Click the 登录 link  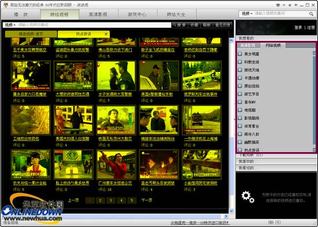point(298,28)
